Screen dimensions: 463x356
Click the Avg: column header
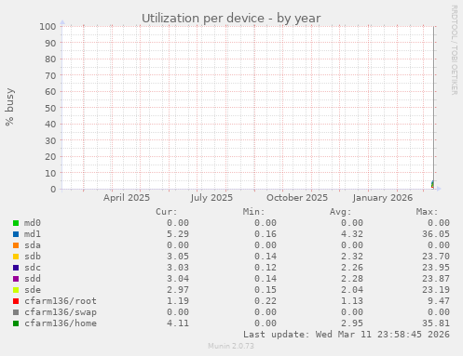(340, 212)
